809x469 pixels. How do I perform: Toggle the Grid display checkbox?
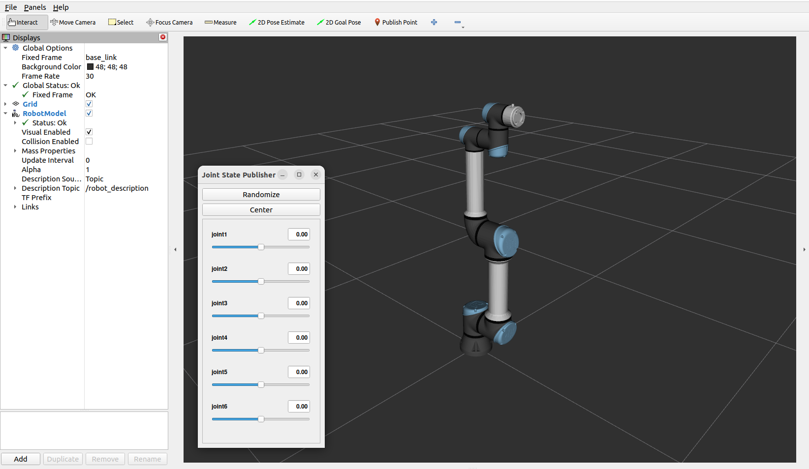point(89,104)
